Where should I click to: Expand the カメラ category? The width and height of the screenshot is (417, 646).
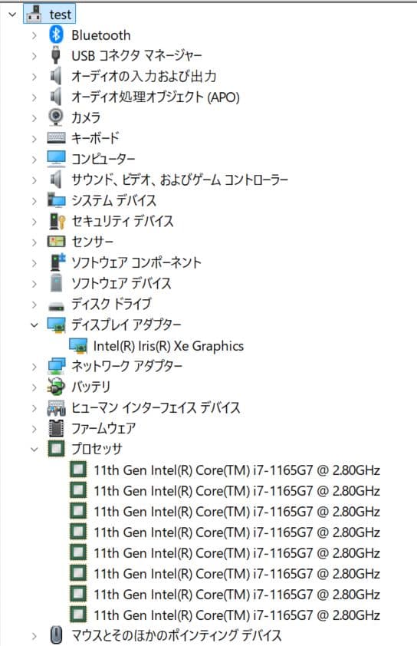pos(34,118)
